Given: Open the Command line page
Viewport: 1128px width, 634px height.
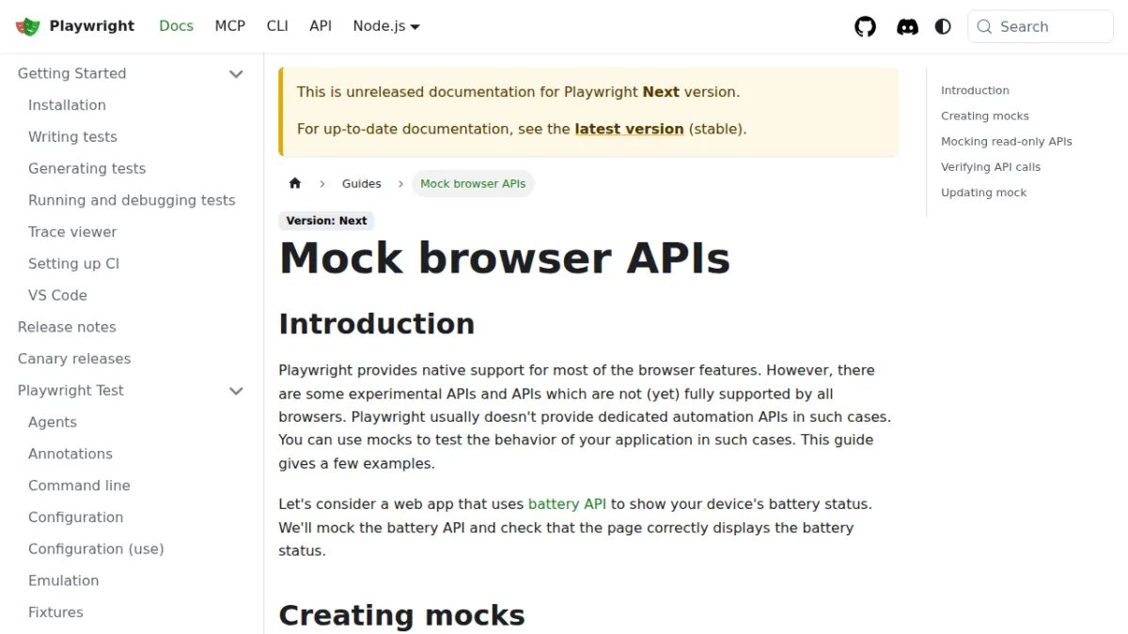Looking at the screenshot, I should pos(79,486).
